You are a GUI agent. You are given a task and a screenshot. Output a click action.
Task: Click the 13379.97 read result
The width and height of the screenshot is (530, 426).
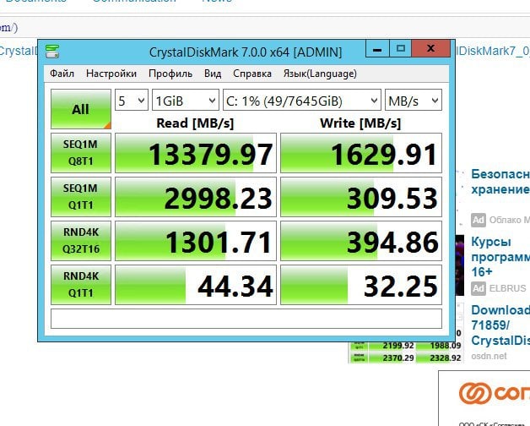[196, 153]
